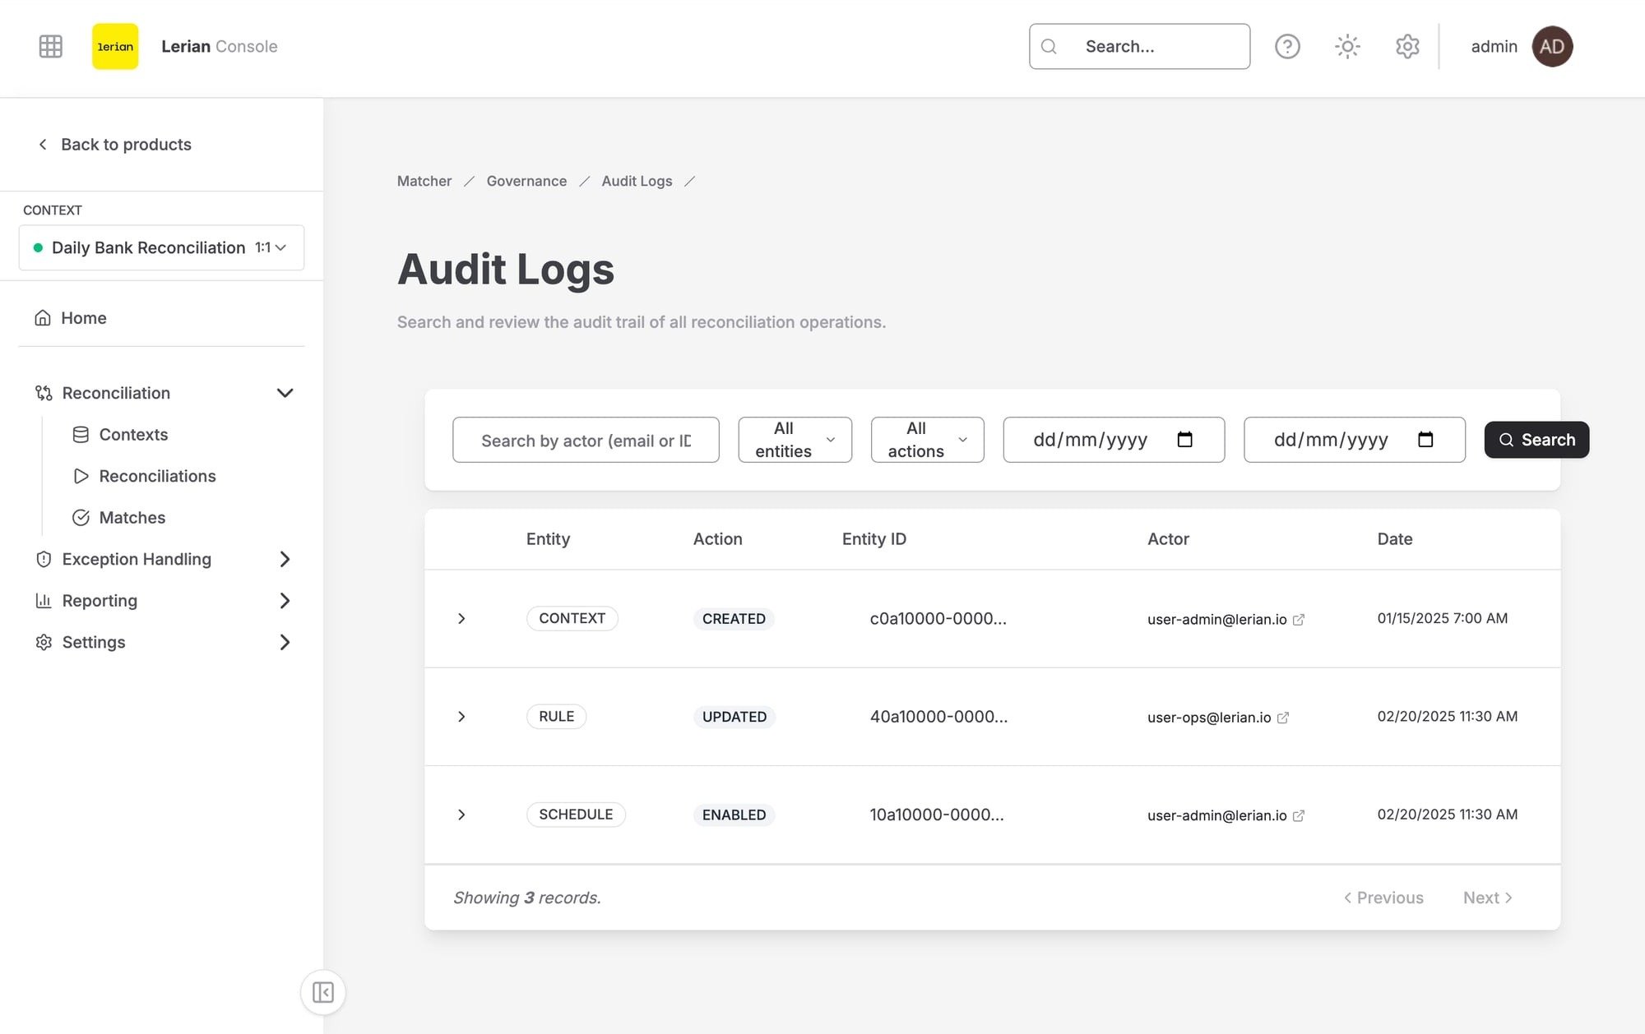
Task: Click the Reporting bar chart icon
Action: coord(44,601)
